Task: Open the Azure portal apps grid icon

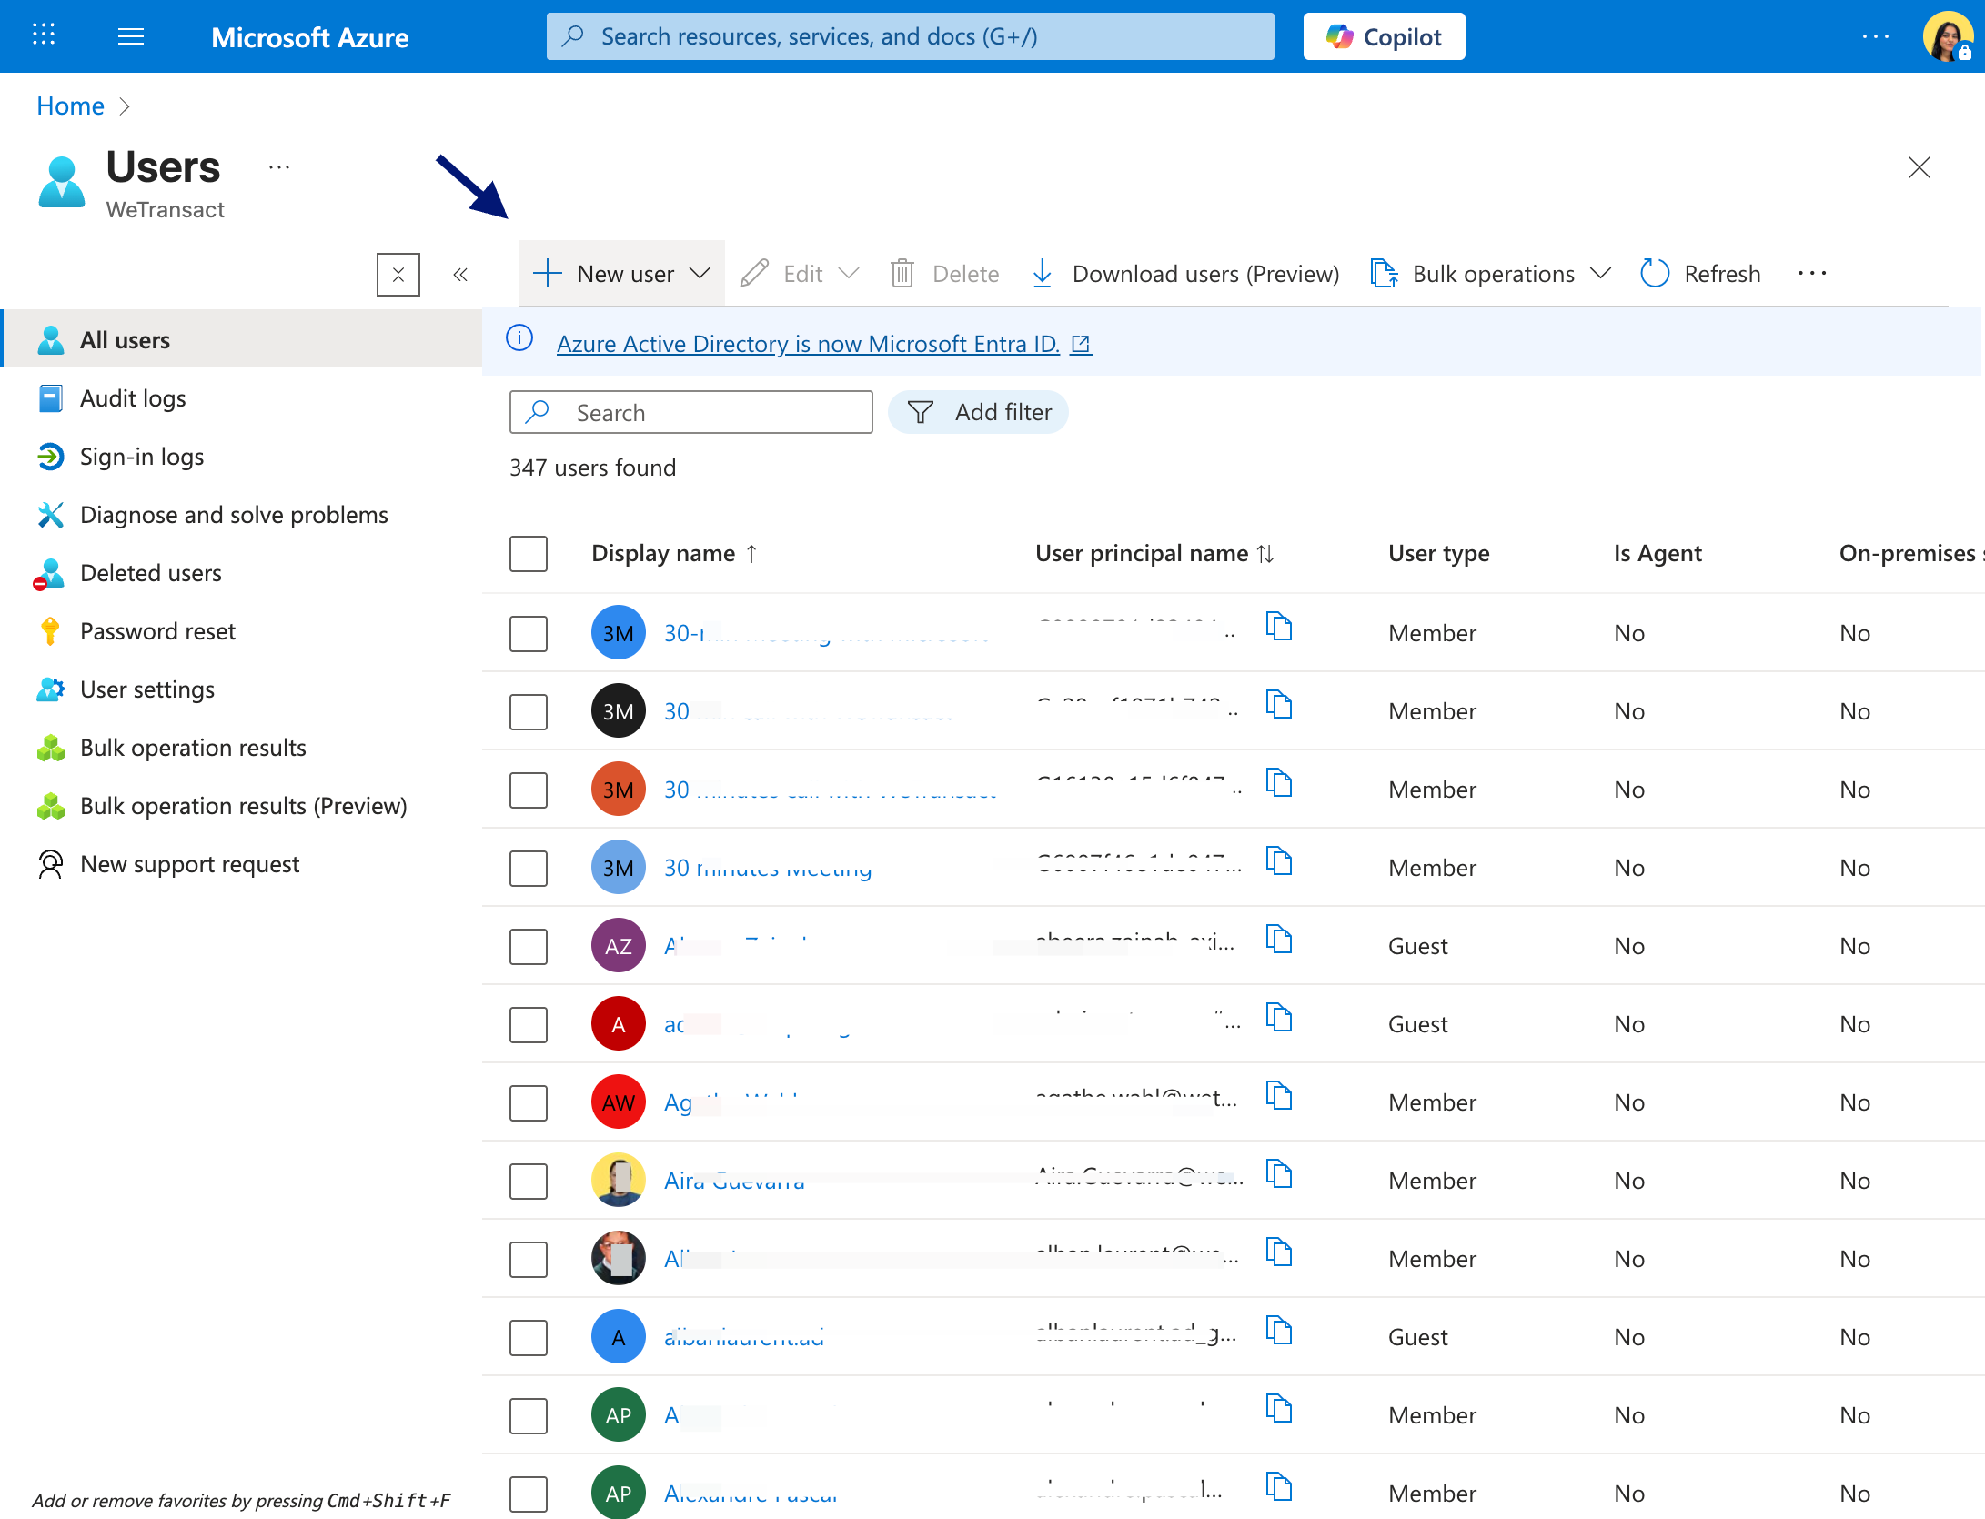Action: click(x=44, y=36)
